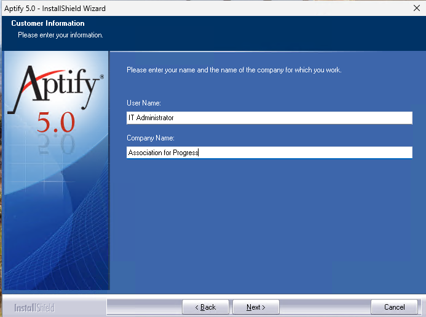This screenshot has width=426, height=317.
Task: Focus the User Name input field
Action: [x=269, y=118]
